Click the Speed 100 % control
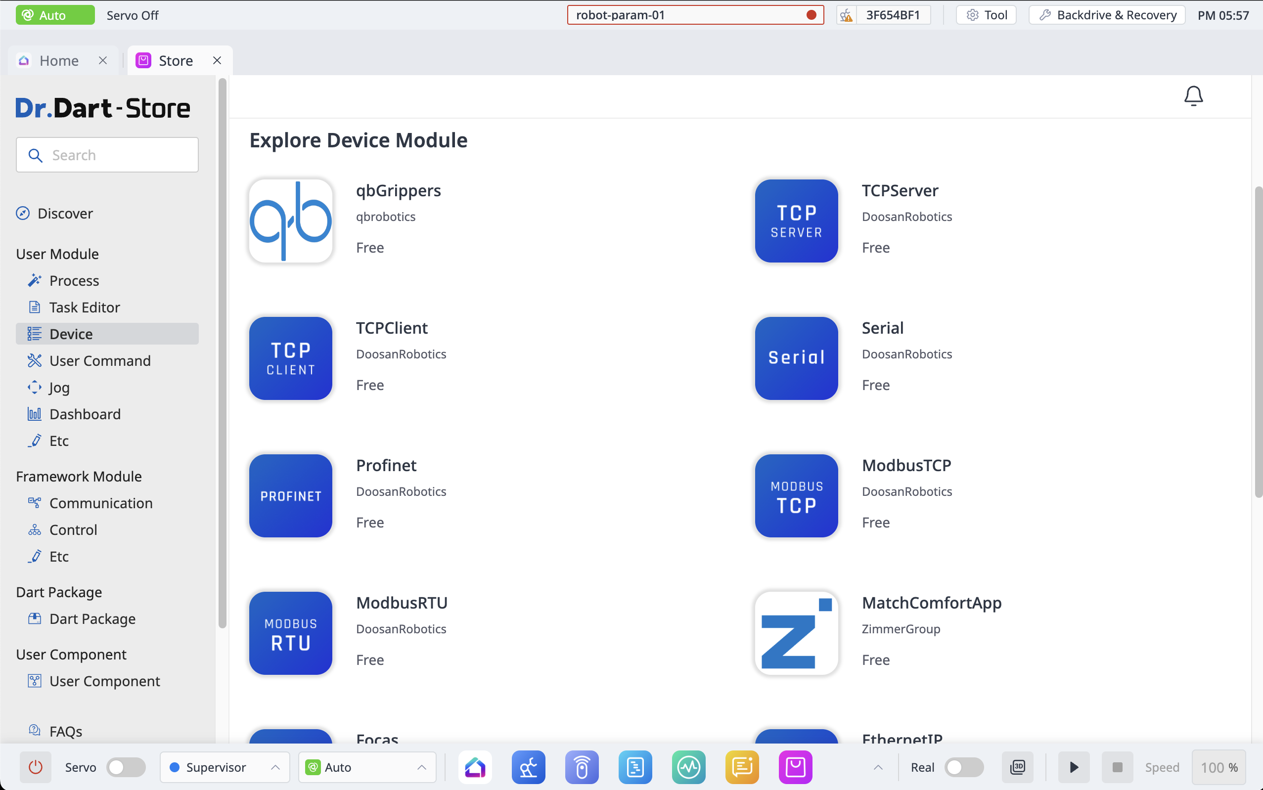 [1218, 767]
